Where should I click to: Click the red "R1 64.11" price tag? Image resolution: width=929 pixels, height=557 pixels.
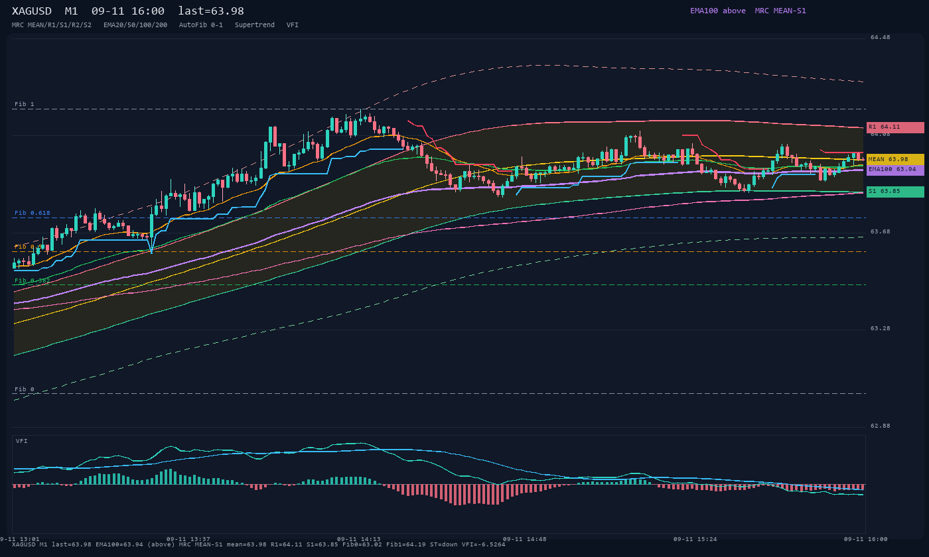pos(895,127)
